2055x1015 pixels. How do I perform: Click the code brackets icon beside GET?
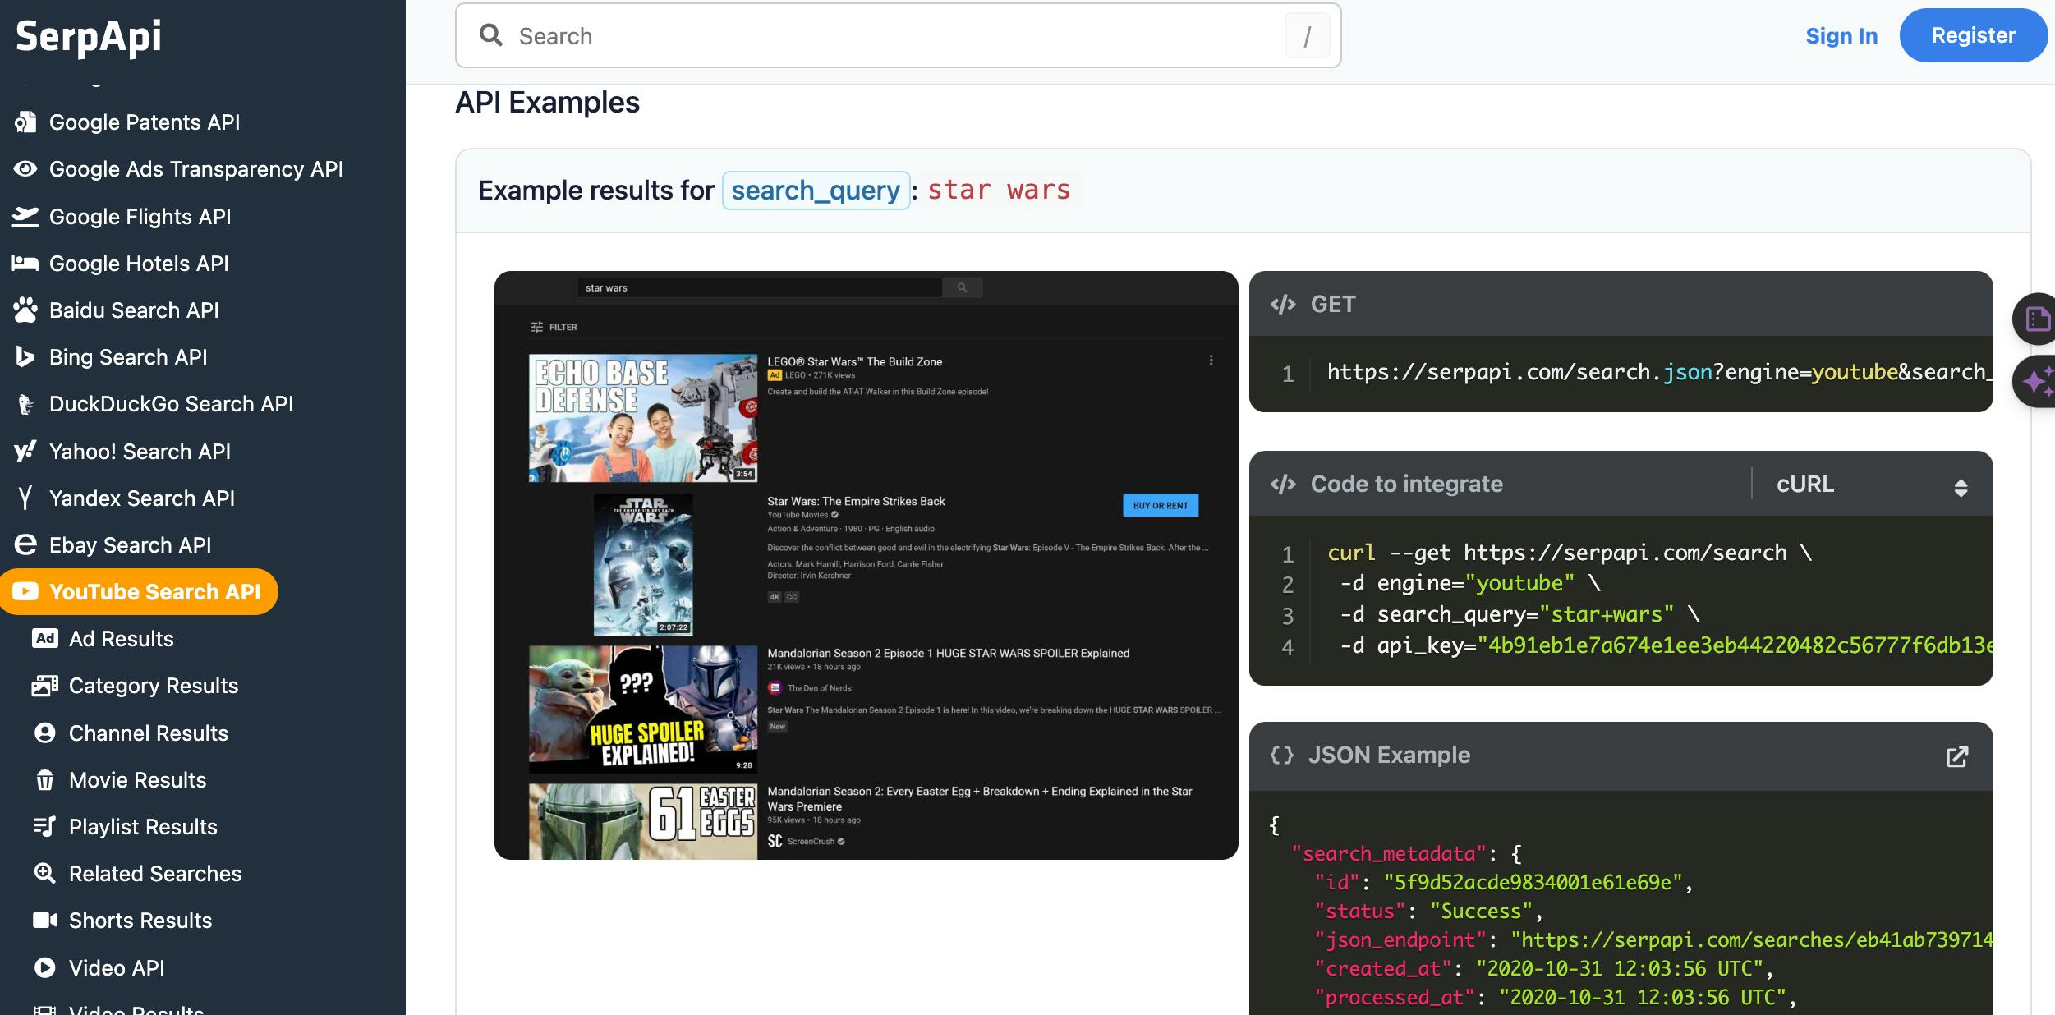(x=1283, y=305)
